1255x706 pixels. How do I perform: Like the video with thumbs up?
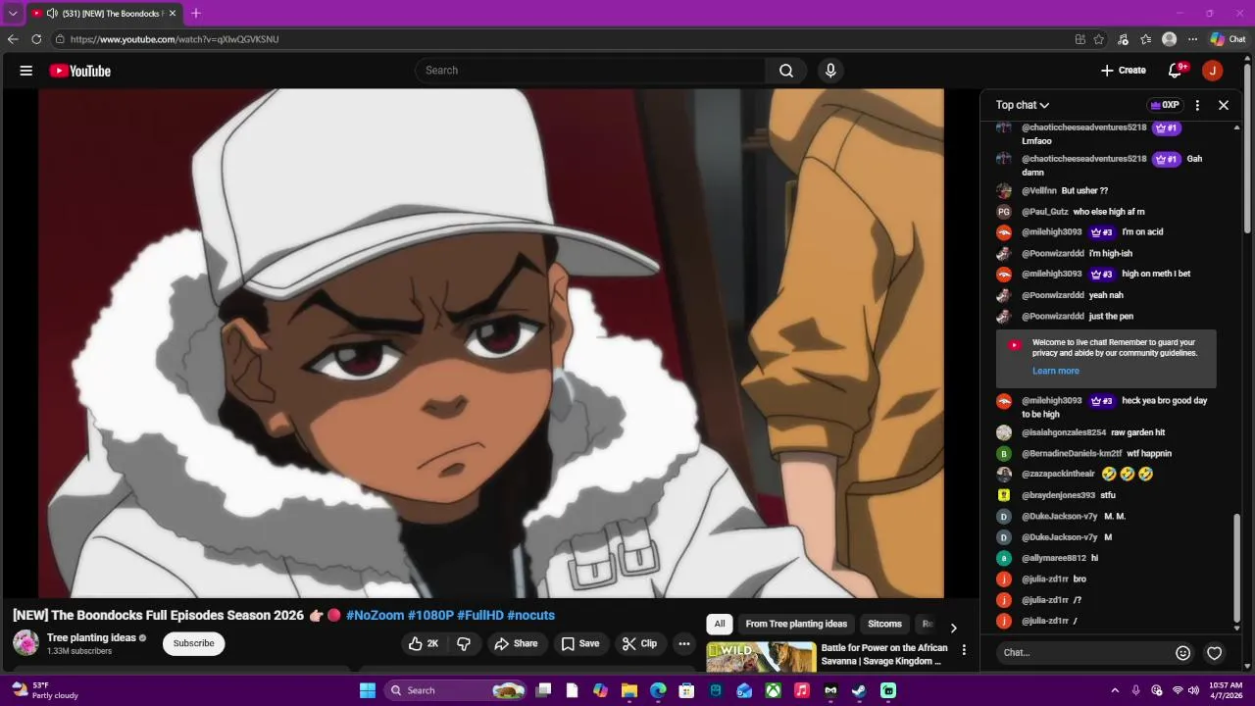coord(424,643)
